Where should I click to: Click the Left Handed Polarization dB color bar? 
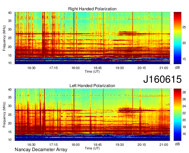click(177, 115)
